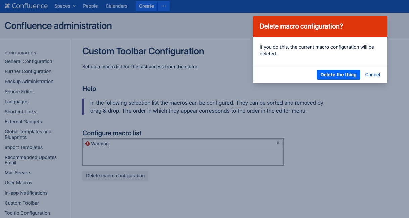Open the more create options ellipsis
The image size is (409, 218).
point(164,6)
